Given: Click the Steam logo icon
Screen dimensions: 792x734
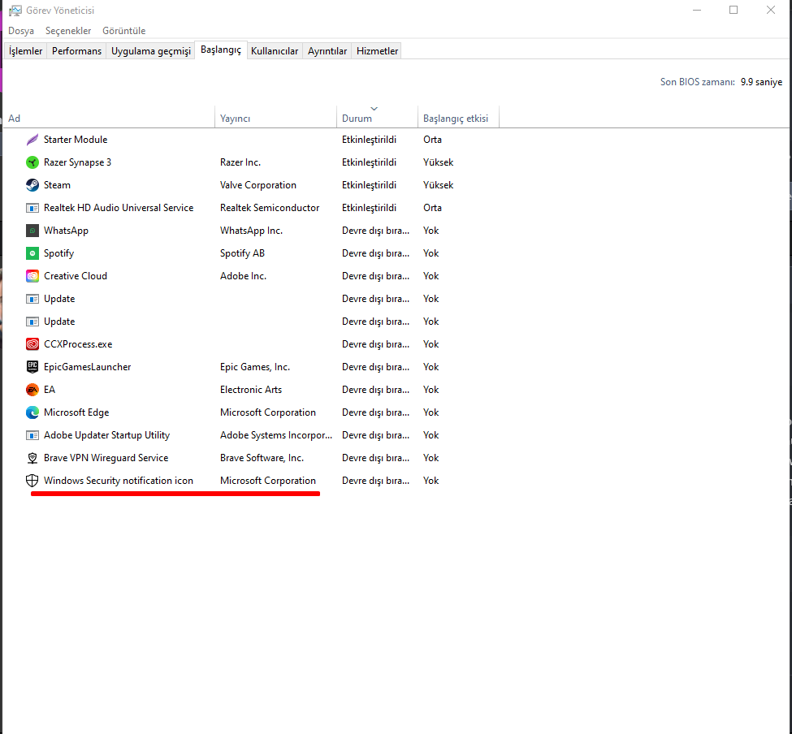Looking at the screenshot, I should (32, 185).
